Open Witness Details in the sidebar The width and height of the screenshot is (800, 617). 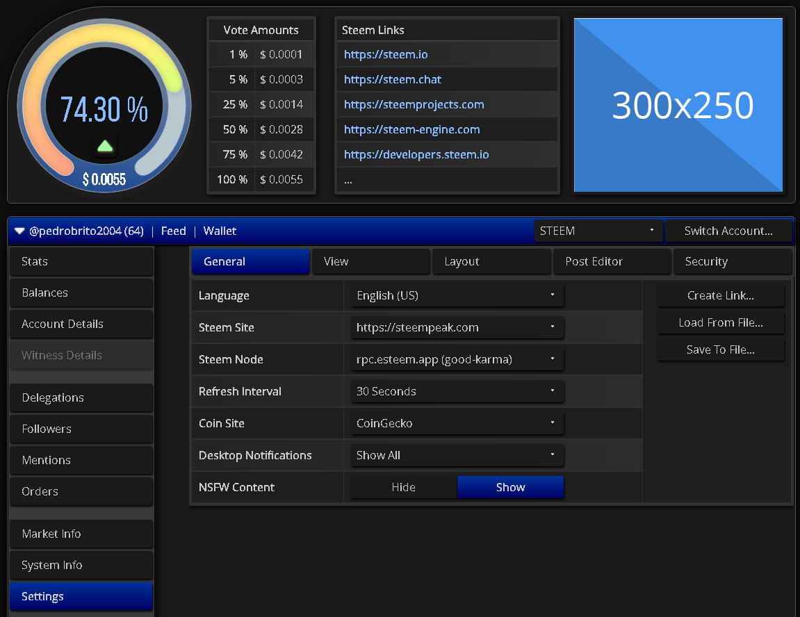click(81, 356)
